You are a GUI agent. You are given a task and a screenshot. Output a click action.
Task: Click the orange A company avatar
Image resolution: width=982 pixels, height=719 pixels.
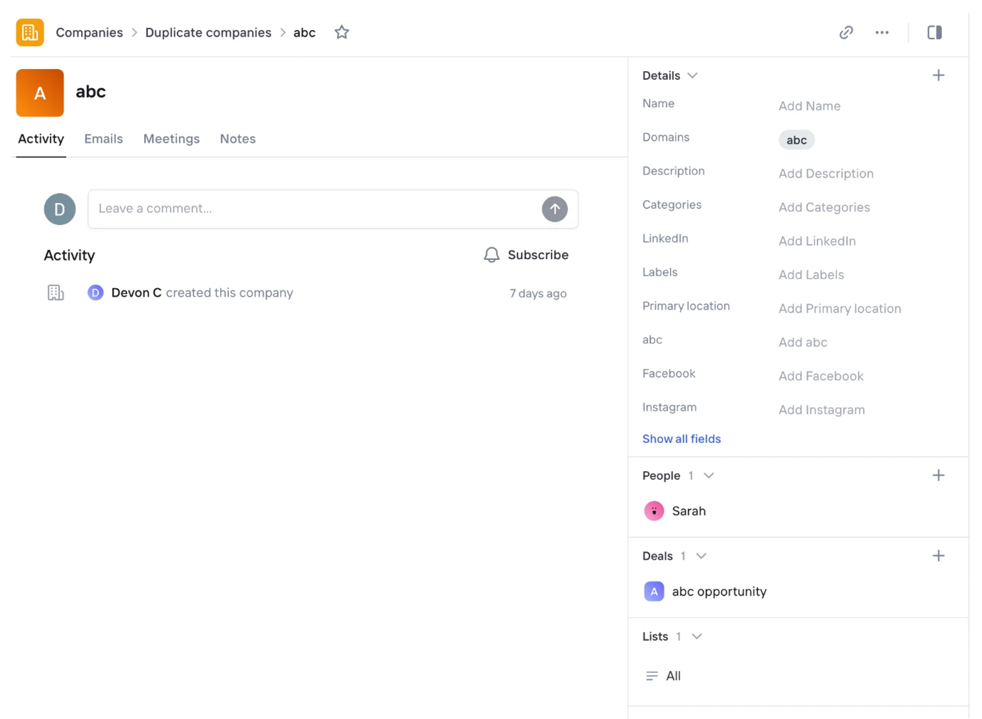pos(40,93)
